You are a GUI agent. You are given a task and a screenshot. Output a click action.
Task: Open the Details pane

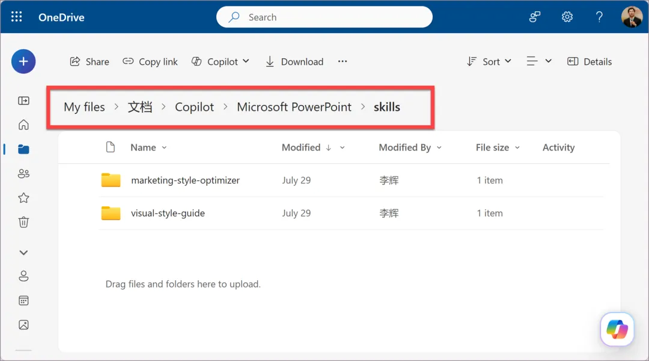pos(590,62)
